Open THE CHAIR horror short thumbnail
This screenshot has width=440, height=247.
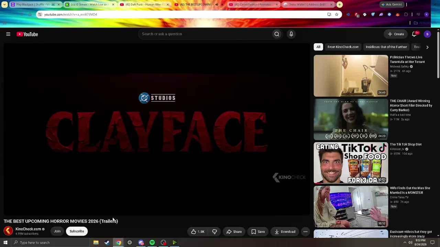pyautogui.click(x=351, y=119)
